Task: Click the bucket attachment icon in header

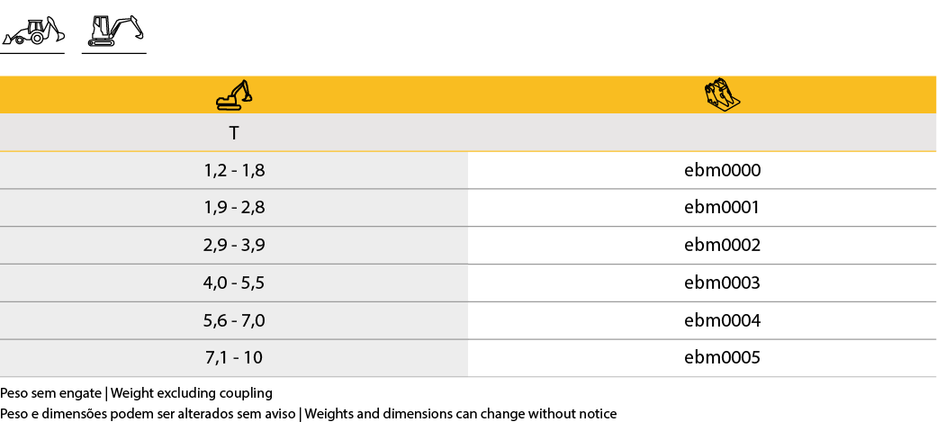Action: 721,94
